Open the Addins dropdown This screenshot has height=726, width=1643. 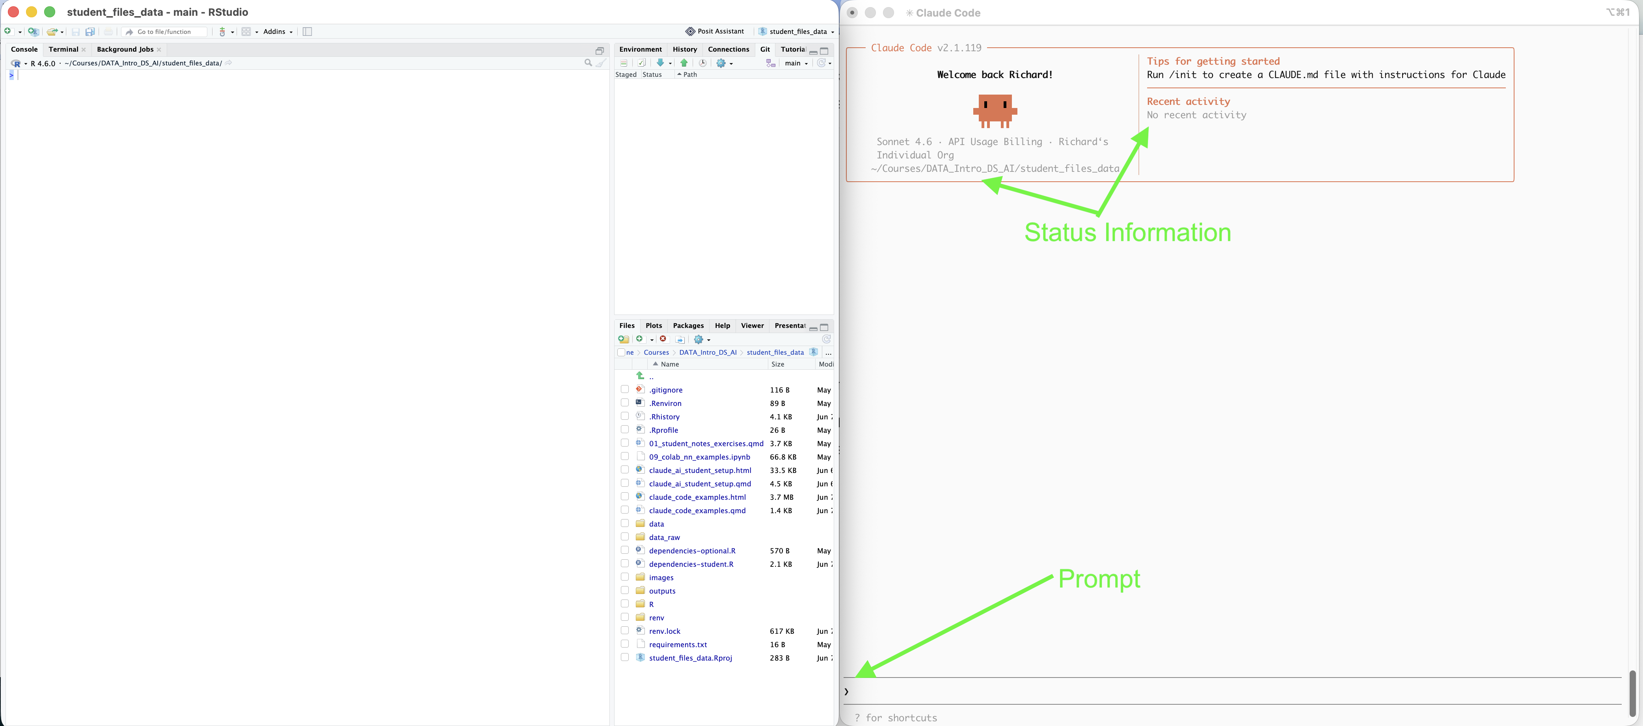click(278, 31)
